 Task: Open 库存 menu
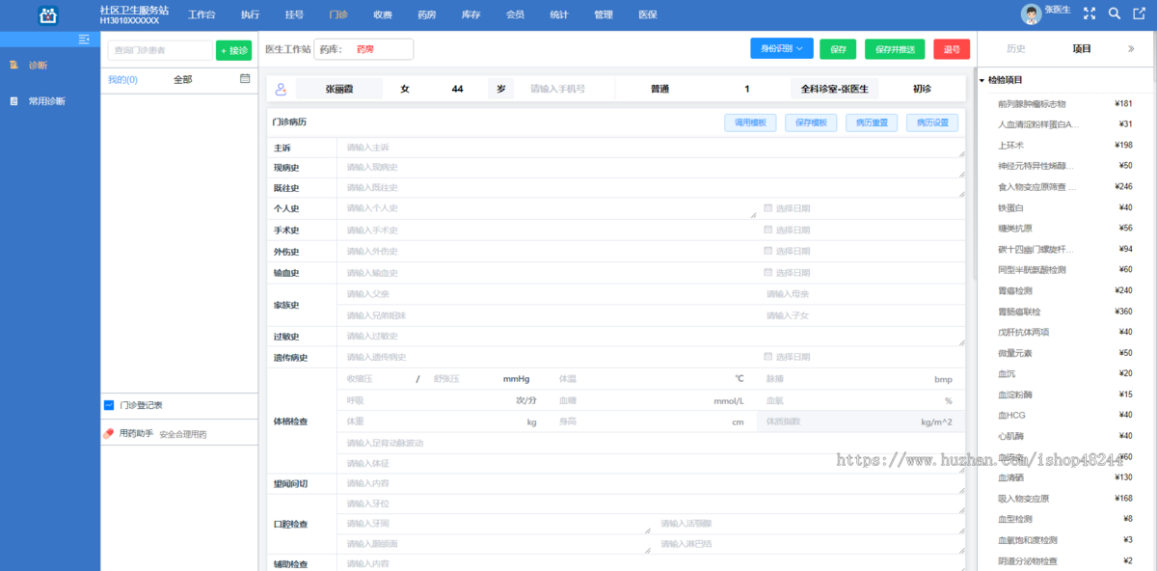471,14
